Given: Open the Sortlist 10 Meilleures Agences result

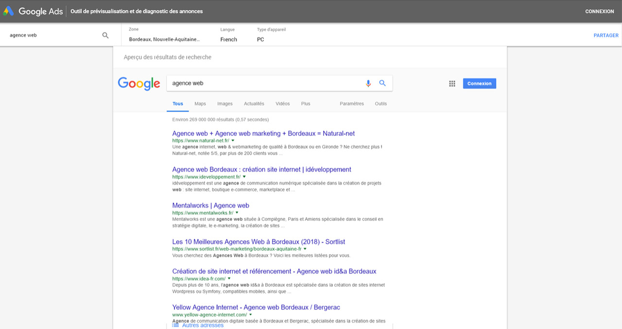Looking at the screenshot, I should 259,242.
